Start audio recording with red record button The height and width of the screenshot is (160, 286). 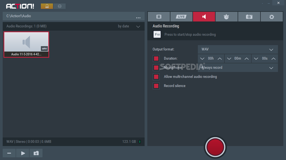click(x=215, y=147)
